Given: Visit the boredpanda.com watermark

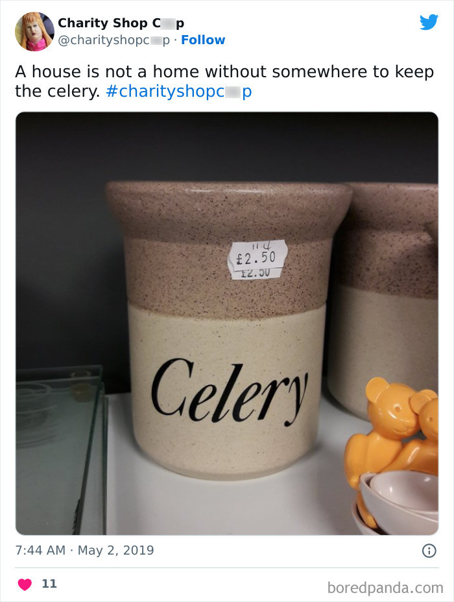Looking at the screenshot, I should pyautogui.click(x=385, y=588).
